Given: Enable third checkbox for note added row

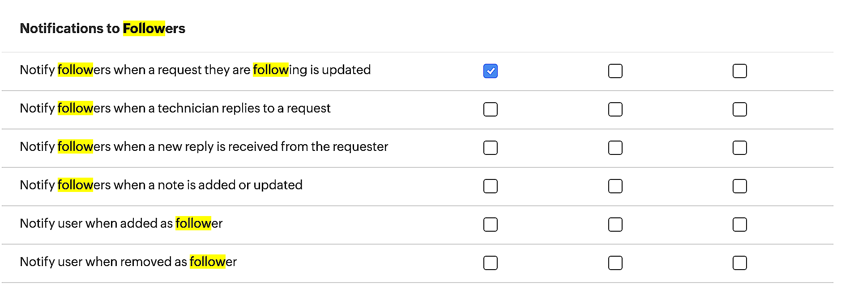Looking at the screenshot, I should coord(740,186).
